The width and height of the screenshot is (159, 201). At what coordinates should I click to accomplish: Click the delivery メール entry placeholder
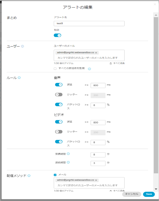(x=88, y=185)
